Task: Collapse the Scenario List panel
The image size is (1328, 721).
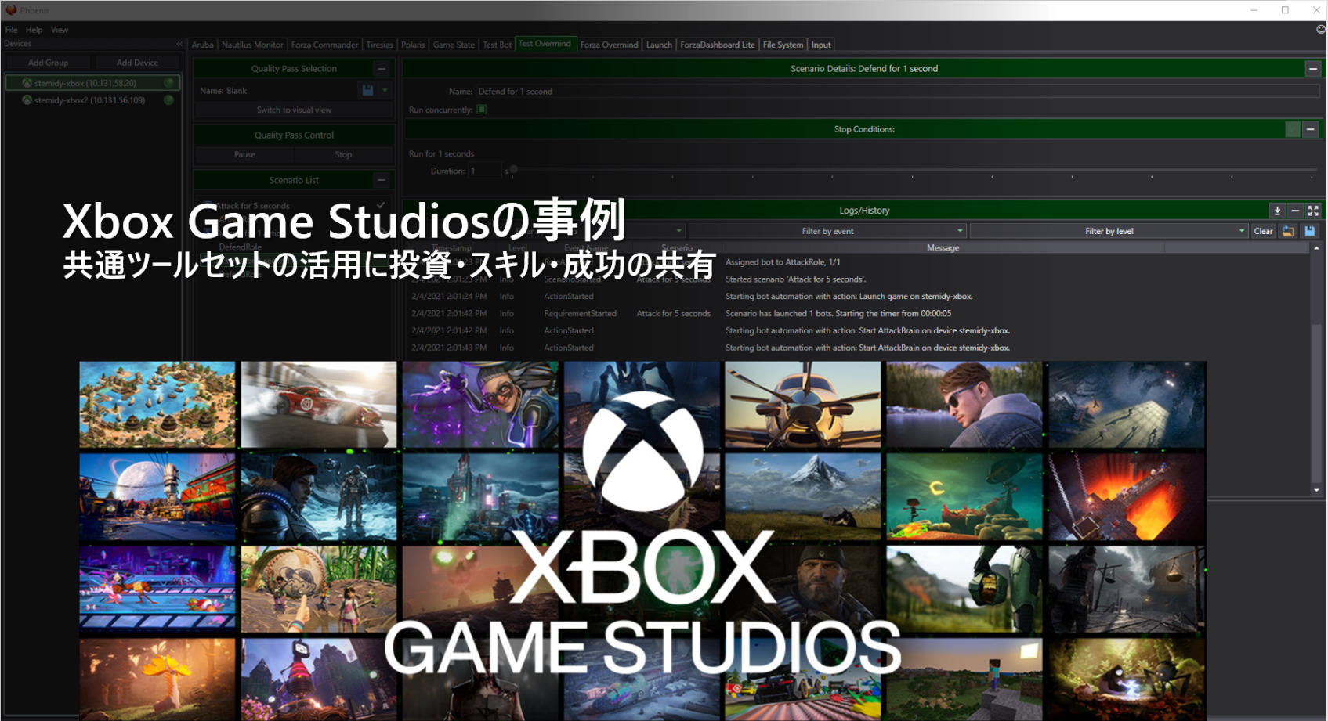Action: click(382, 180)
